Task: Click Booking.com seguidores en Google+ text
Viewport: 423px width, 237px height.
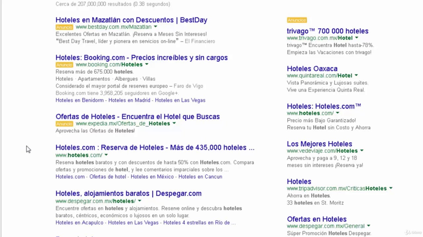Action: [x=117, y=93]
